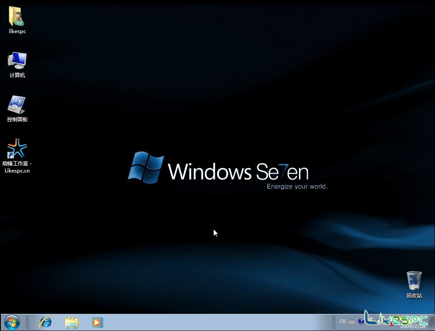Click the dotted grip left of CH indicator

click(334, 322)
